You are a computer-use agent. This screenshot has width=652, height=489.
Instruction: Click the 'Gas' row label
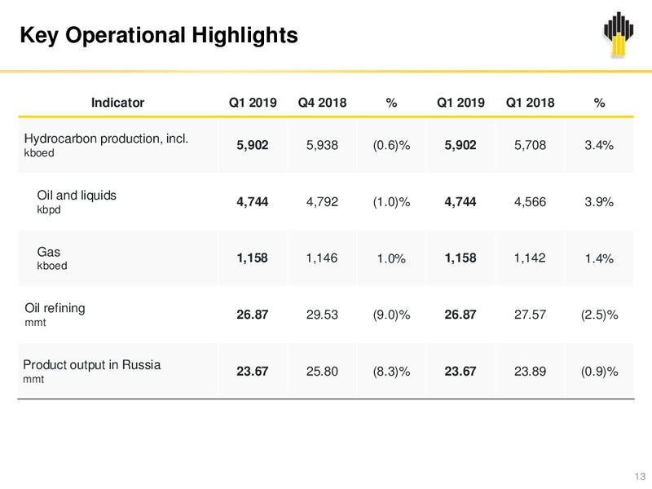[49, 252]
